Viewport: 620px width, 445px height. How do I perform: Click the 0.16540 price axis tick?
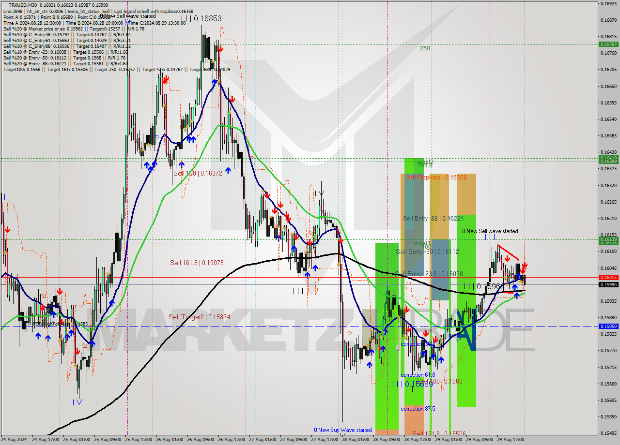click(609, 119)
